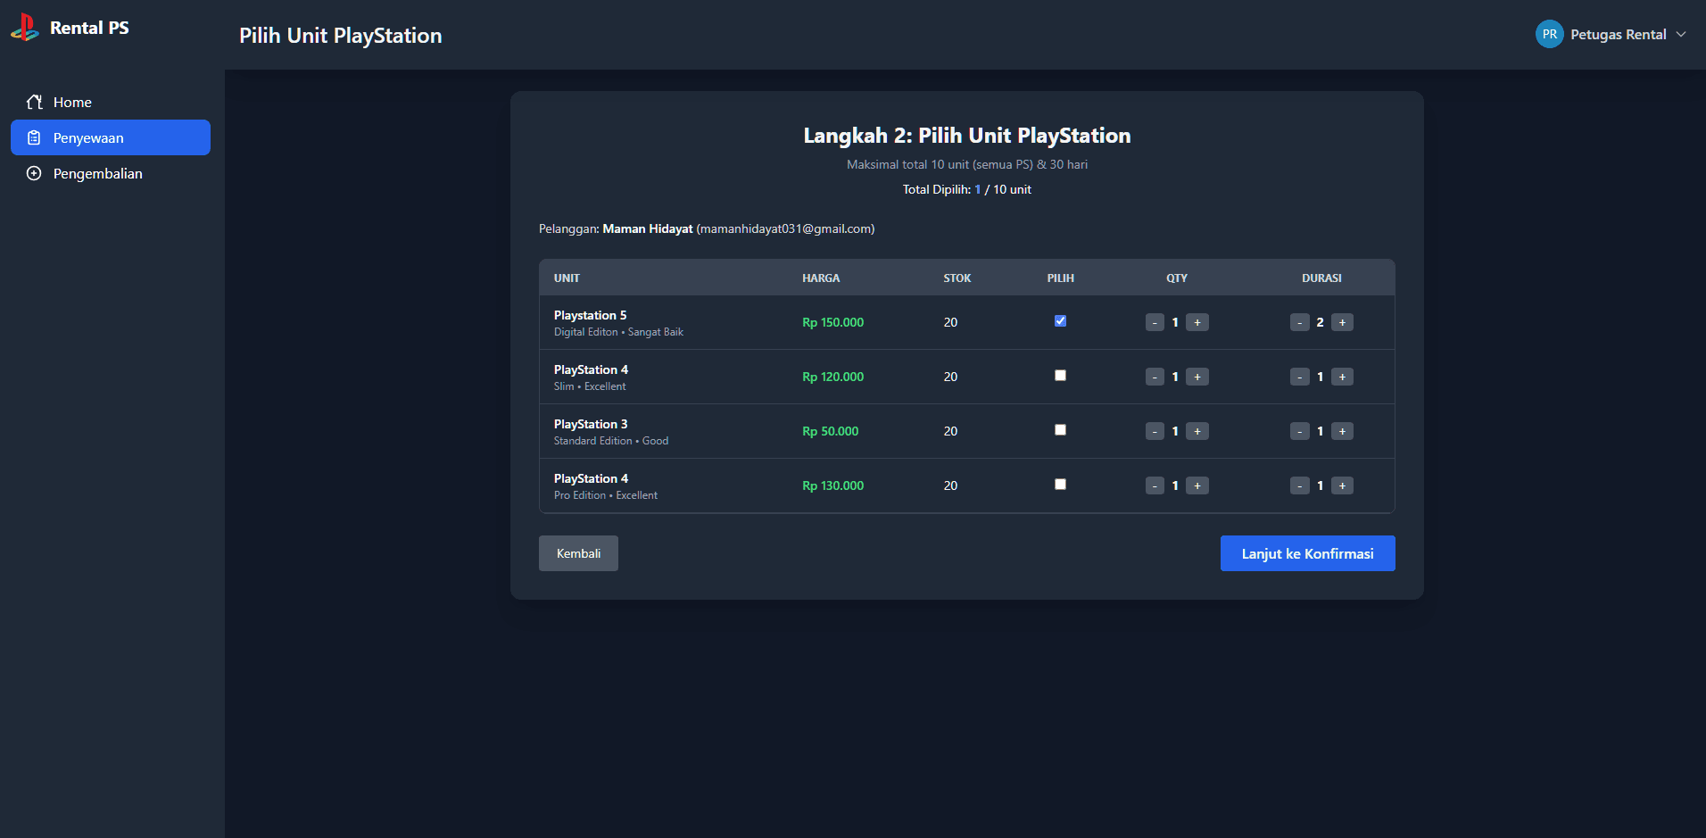Click the Penyewaan clipboard icon
Image resolution: width=1706 pixels, height=838 pixels.
pos(34,137)
